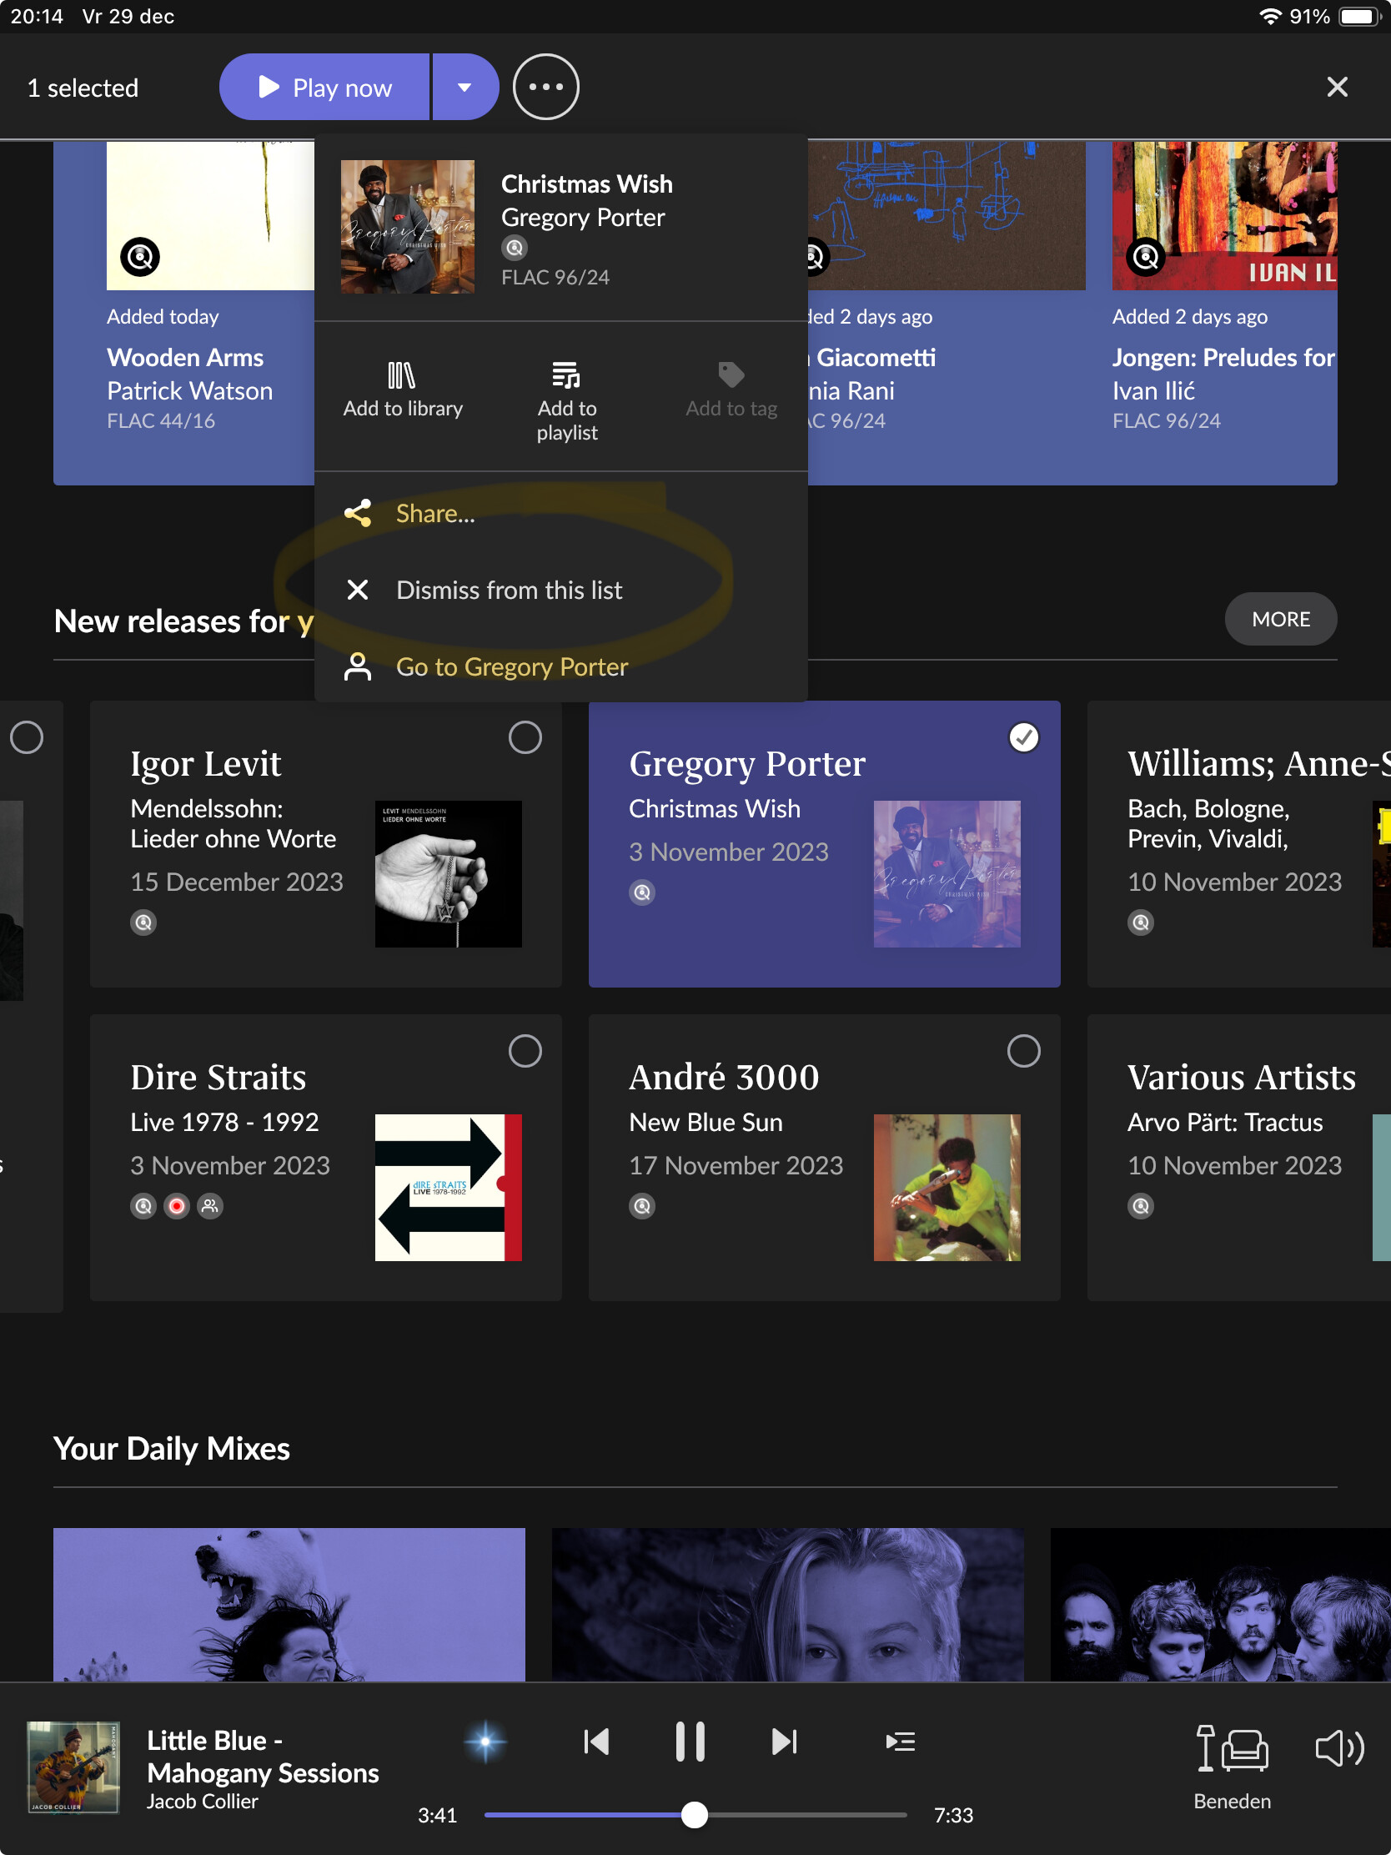Viewport: 1391px width, 1855px height.
Task: Expand the Play now dropdown arrow
Action: tap(465, 88)
